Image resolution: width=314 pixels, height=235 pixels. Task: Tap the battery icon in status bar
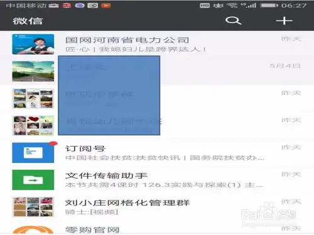(x=269, y=6)
